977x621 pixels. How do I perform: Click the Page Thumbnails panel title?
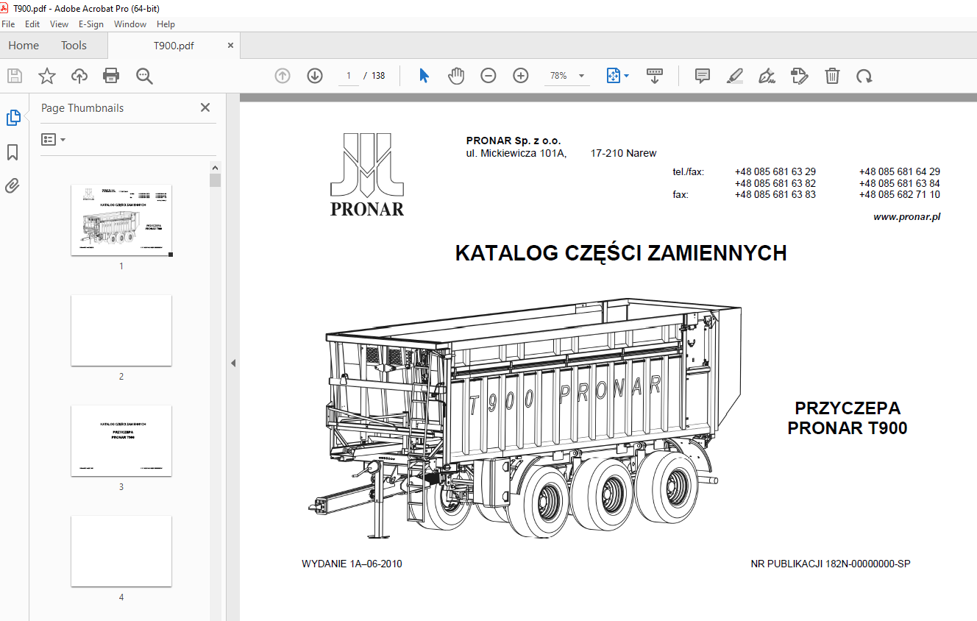82,107
